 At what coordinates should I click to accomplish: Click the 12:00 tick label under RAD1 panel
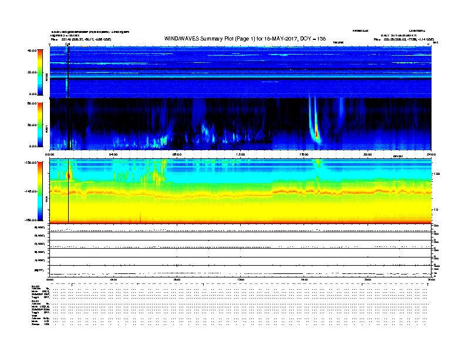pyautogui.click(x=241, y=154)
